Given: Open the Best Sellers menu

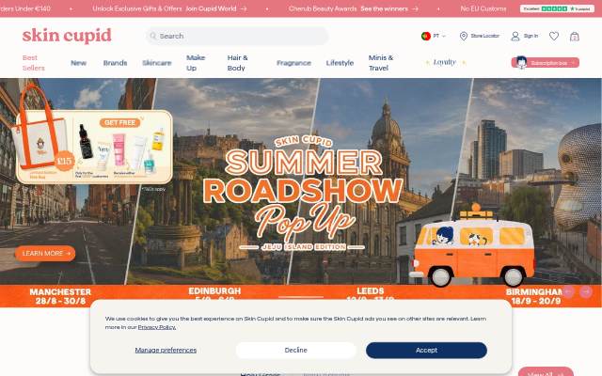Looking at the screenshot, I should 34,63.
